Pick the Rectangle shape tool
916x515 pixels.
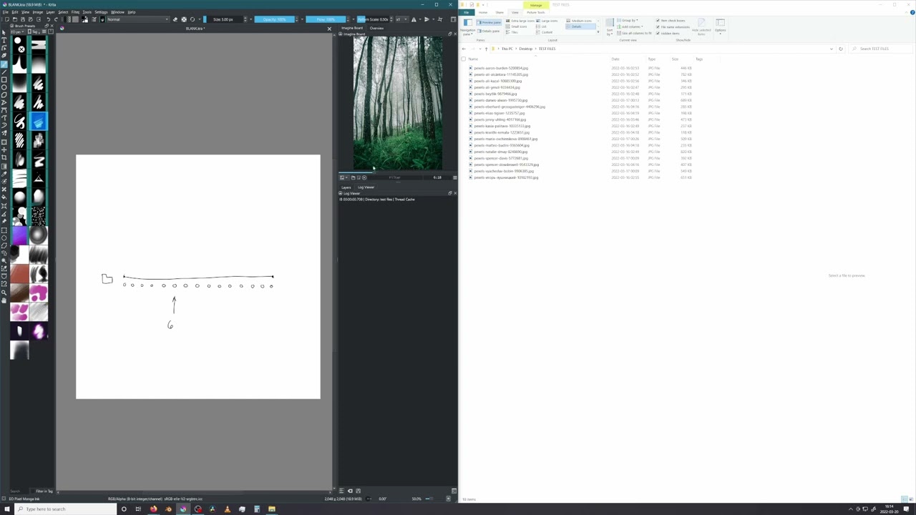(4, 79)
